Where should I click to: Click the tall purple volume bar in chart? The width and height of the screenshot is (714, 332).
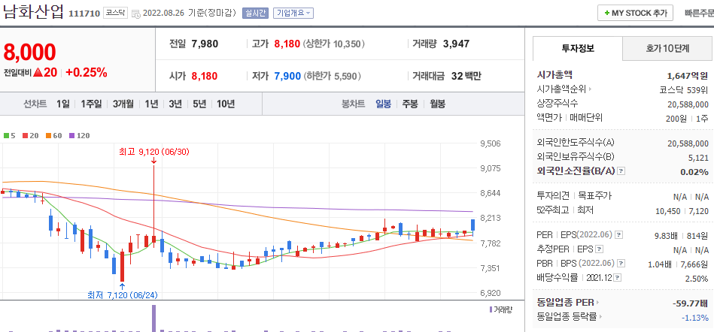click(x=154, y=318)
